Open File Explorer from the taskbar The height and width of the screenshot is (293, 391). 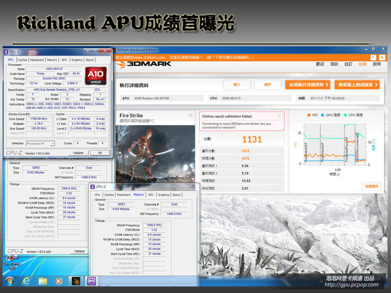click(43, 281)
